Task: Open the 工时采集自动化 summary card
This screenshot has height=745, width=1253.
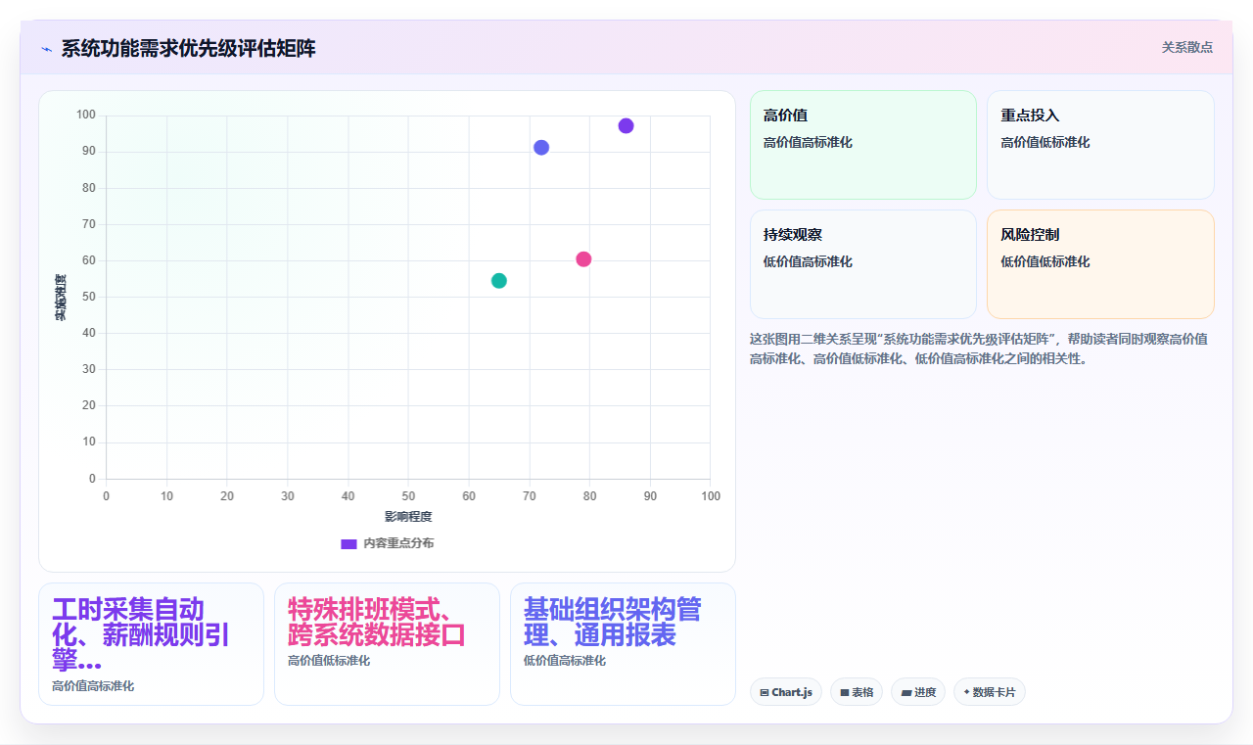Action: point(151,644)
